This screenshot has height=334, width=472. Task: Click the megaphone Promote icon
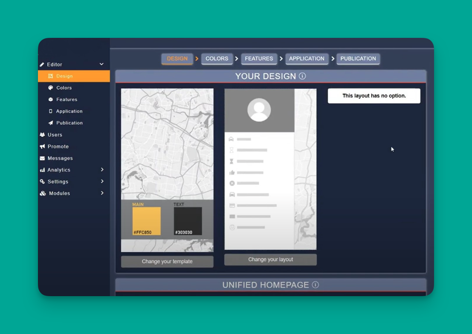[x=43, y=146]
